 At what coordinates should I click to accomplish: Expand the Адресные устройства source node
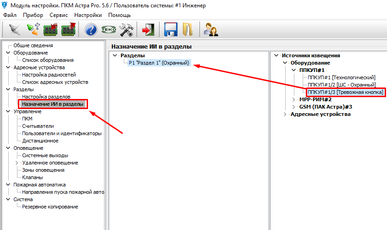coord(285,114)
